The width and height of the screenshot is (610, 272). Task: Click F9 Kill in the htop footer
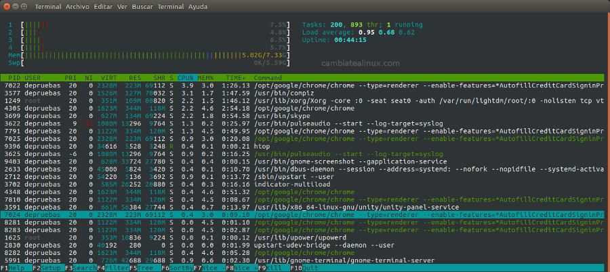[274, 268]
